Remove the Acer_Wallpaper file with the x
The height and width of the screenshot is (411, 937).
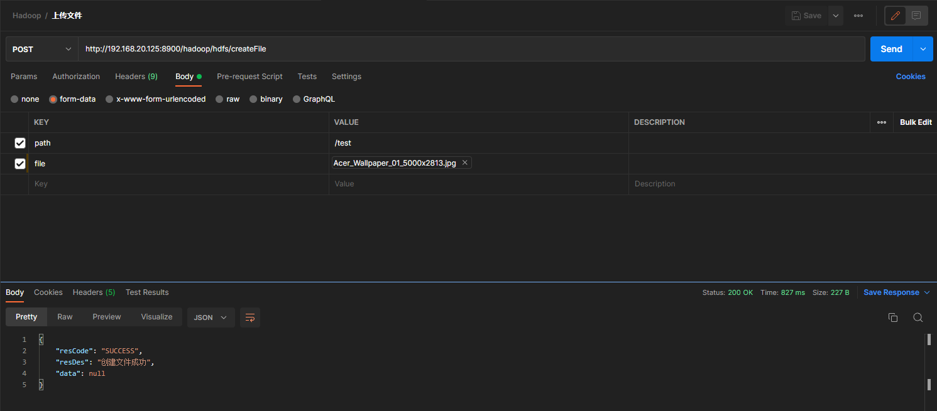[465, 163]
